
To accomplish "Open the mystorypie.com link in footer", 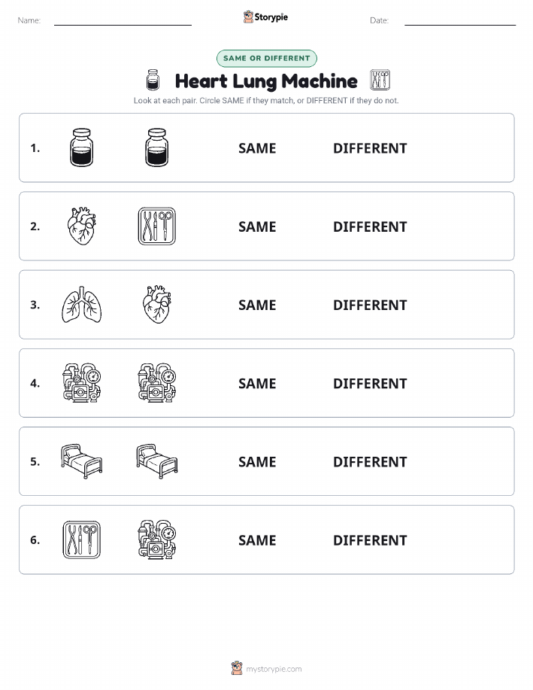I will tap(274, 669).
